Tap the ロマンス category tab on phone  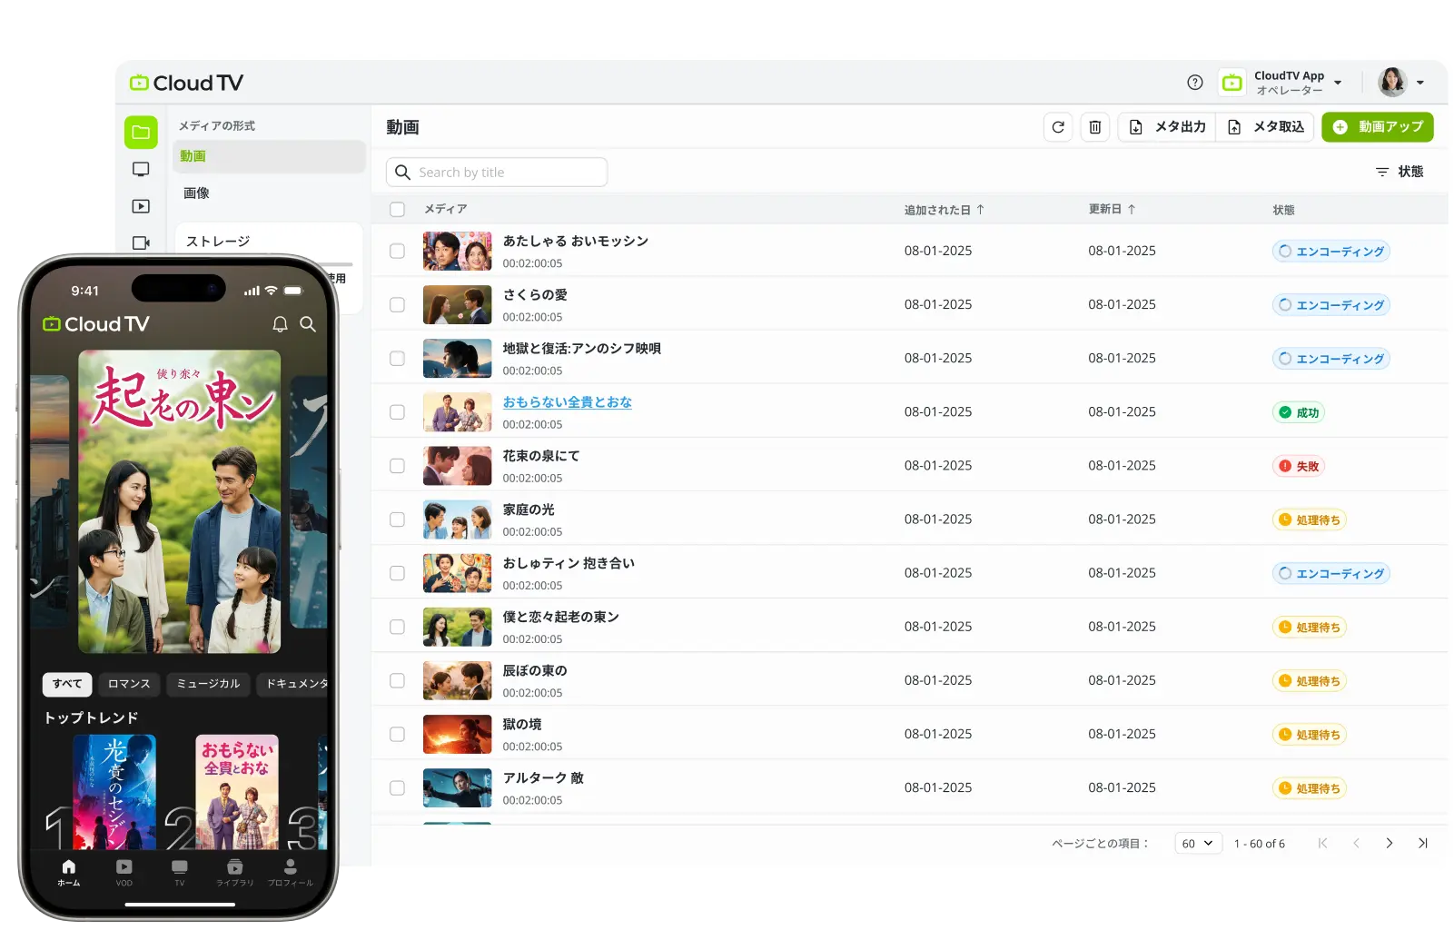pyautogui.click(x=129, y=684)
